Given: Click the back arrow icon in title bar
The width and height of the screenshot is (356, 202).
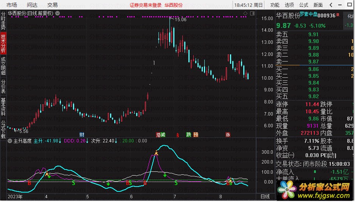Looking at the screenshot, I should 331,5.
